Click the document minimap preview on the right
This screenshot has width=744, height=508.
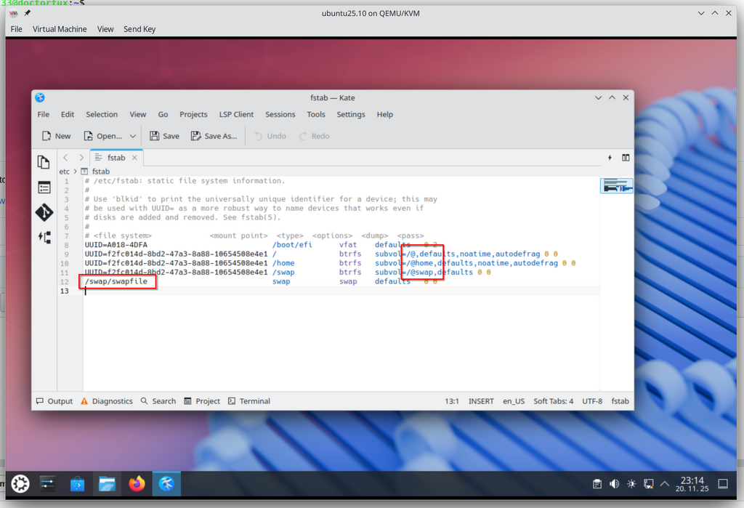tap(616, 185)
